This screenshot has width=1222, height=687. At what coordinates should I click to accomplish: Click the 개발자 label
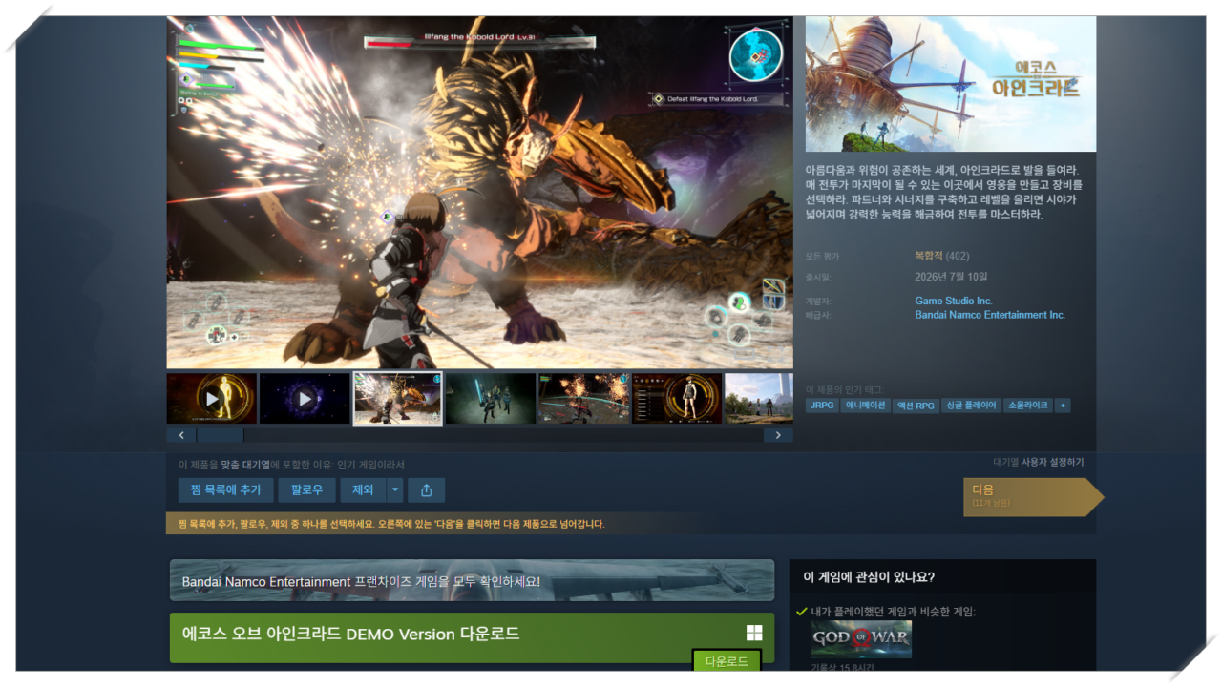coord(818,302)
